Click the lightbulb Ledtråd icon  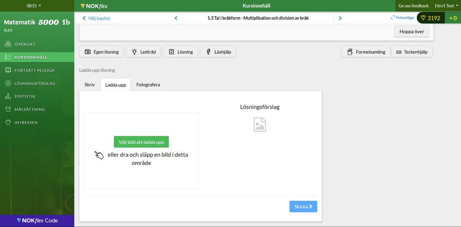coord(134,52)
